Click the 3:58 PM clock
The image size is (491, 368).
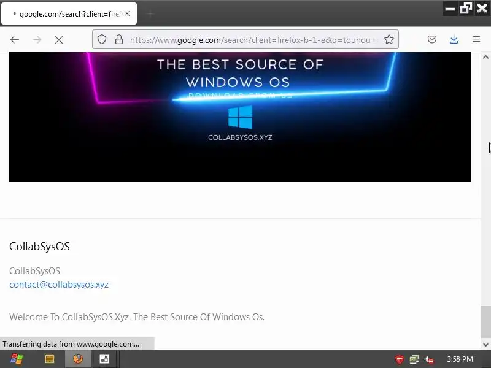click(460, 359)
